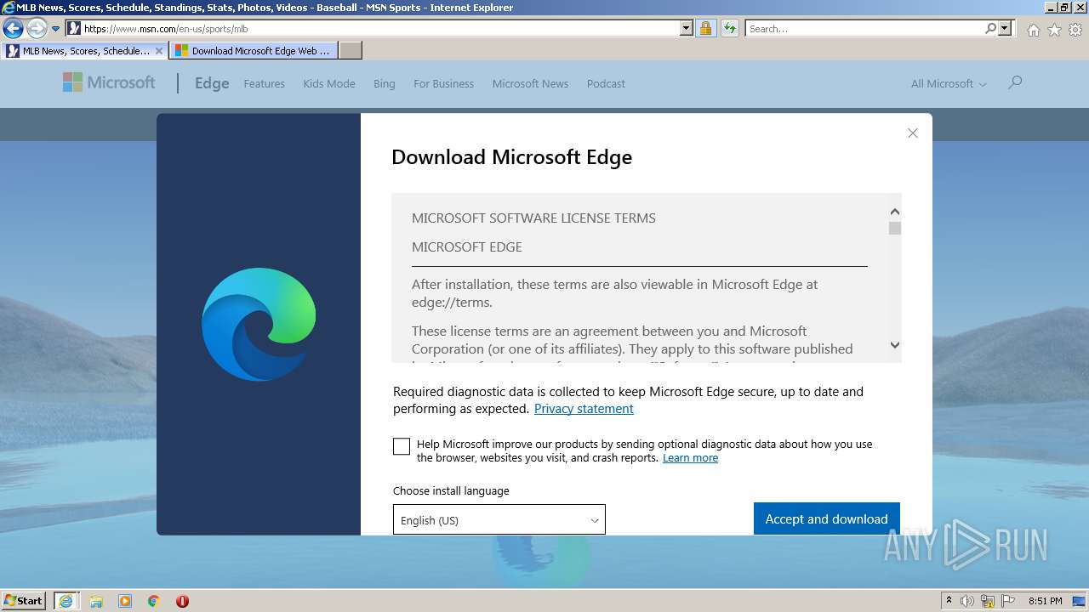Launch Chrome from the taskbar

click(x=154, y=601)
